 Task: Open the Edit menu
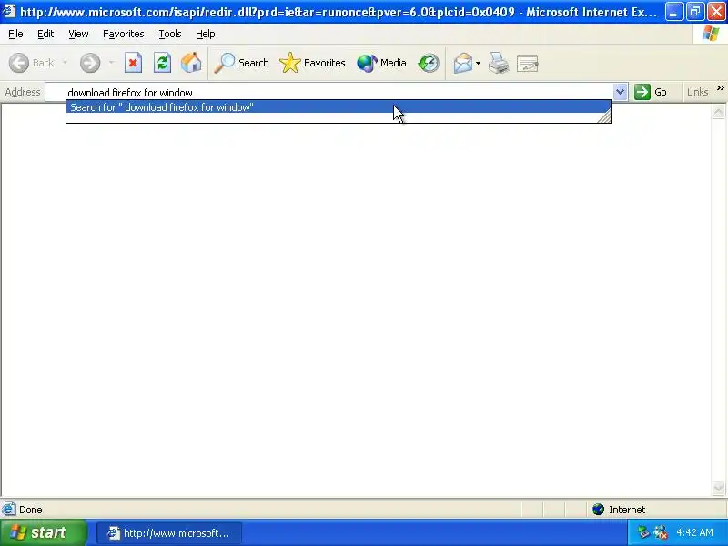coord(45,34)
